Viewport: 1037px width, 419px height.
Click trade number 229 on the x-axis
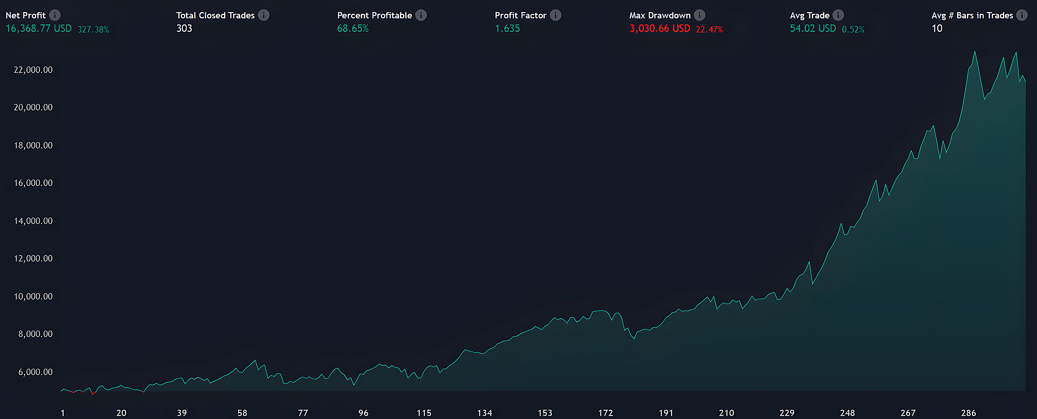click(x=787, y=413)
